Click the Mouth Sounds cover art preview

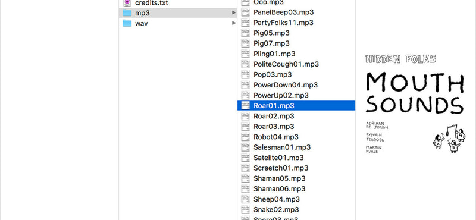[x=415, y=104]
